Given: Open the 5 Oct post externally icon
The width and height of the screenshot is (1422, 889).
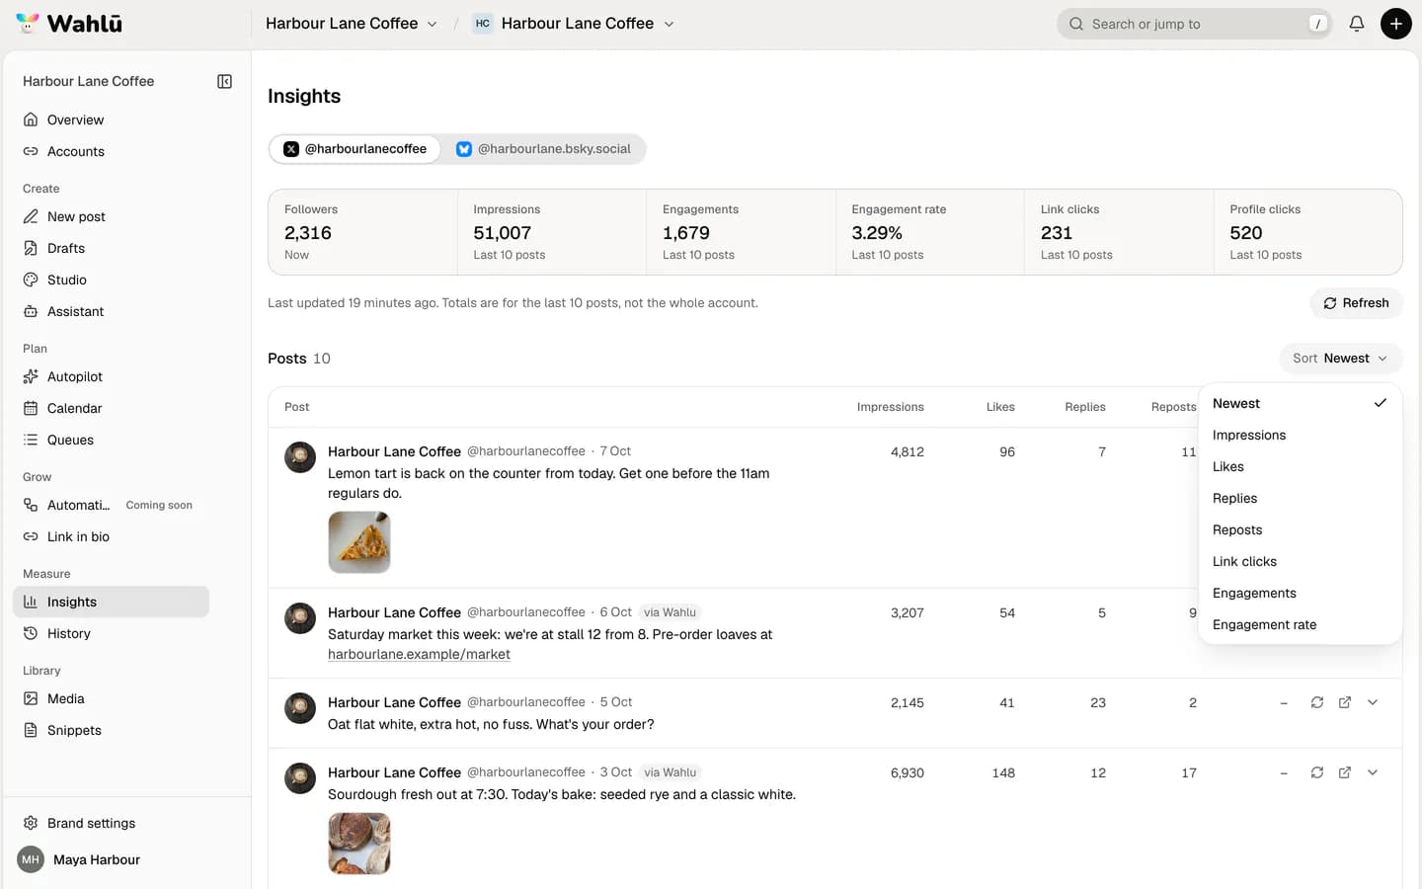Looking at the screenshot, I should [x=1345, y=702].
